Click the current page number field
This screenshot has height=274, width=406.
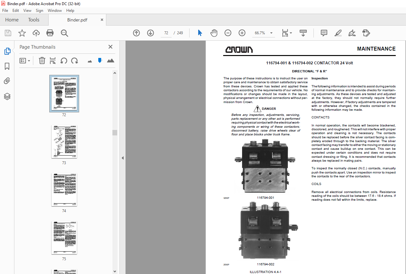tap(166, 33)
